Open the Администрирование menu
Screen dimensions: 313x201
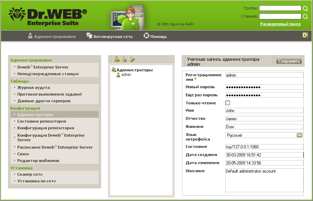52,36
